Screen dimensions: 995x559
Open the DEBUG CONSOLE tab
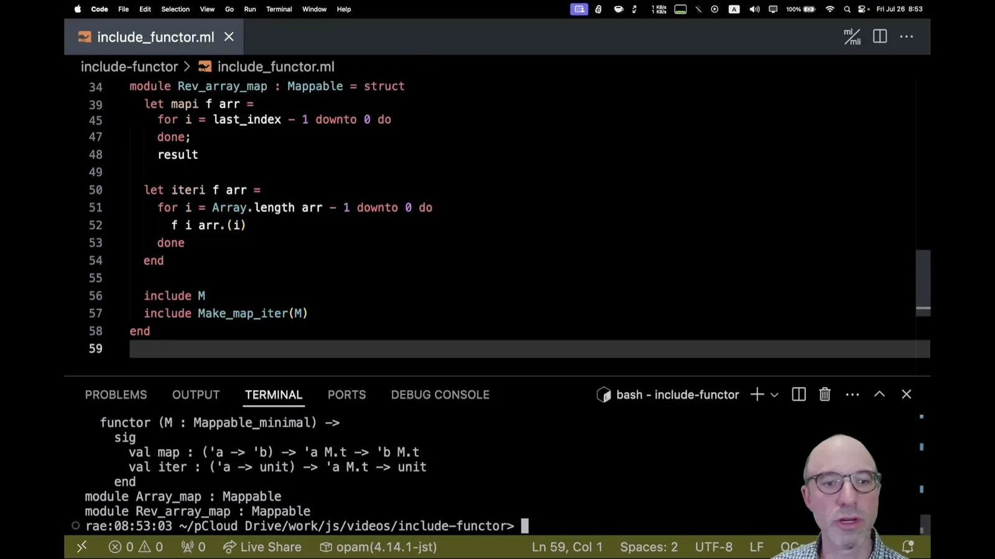tap(440, 395)
